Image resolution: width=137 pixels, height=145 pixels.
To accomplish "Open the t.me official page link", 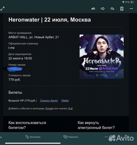I will click(x=12, y=48).
